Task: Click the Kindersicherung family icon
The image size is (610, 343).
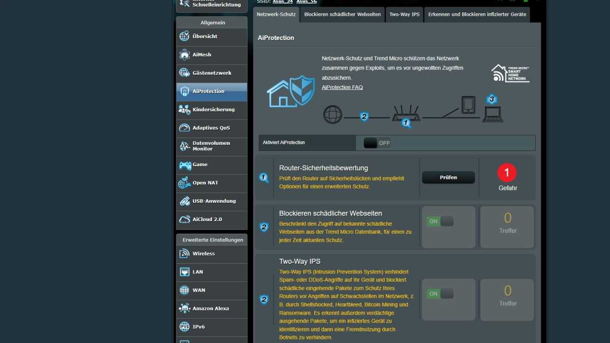Action: [x=185, y=110]
